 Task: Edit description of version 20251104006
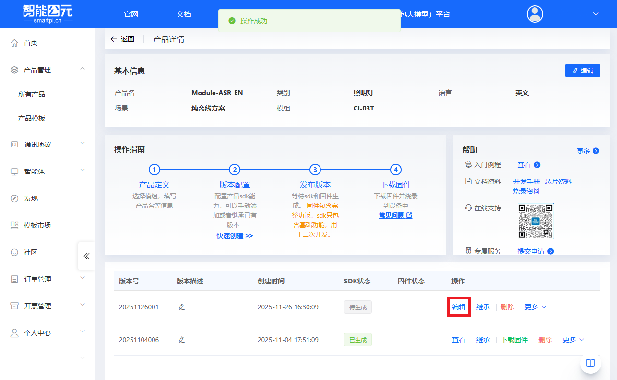(x=181, y=340)
